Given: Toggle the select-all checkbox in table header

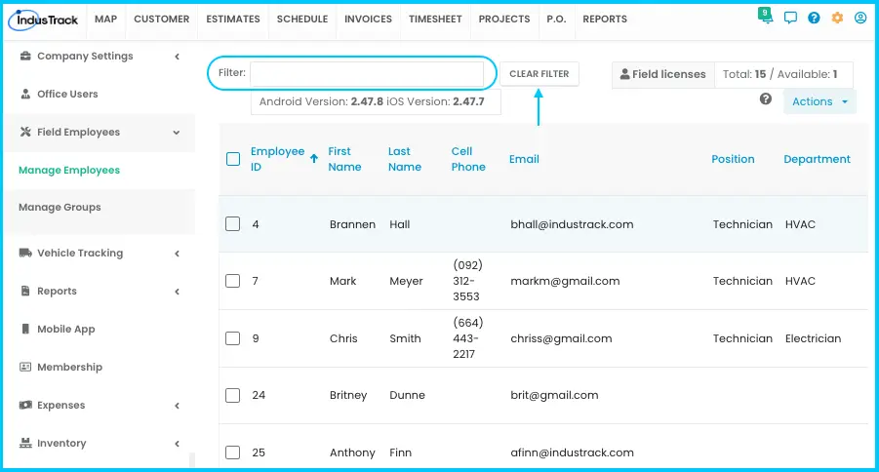Looking at the screenshot, I should click(233, 159).
